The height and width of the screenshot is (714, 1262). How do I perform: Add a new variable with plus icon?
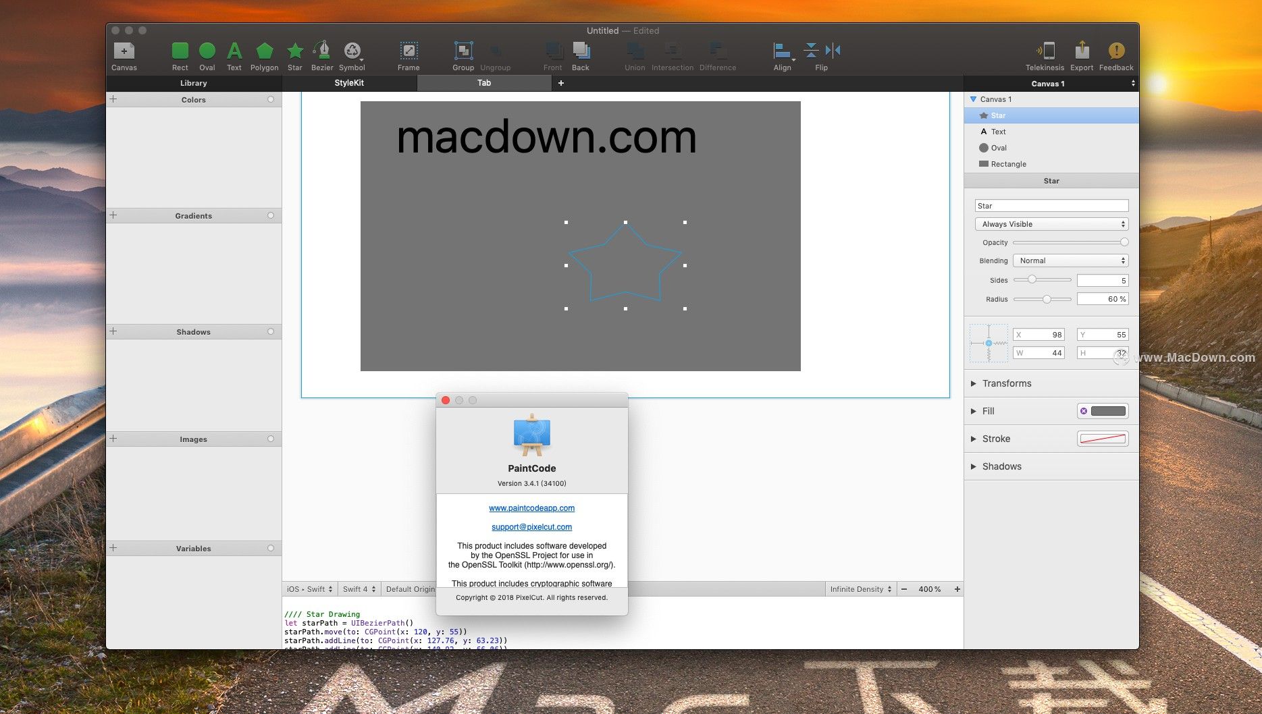[113, 548]
